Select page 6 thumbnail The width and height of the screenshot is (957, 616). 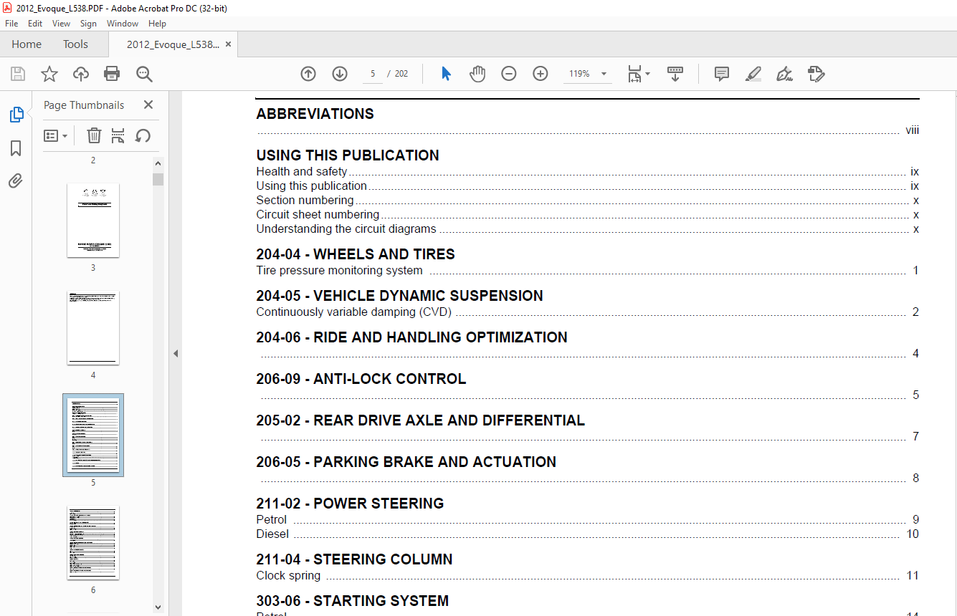[x=93, y=542]
